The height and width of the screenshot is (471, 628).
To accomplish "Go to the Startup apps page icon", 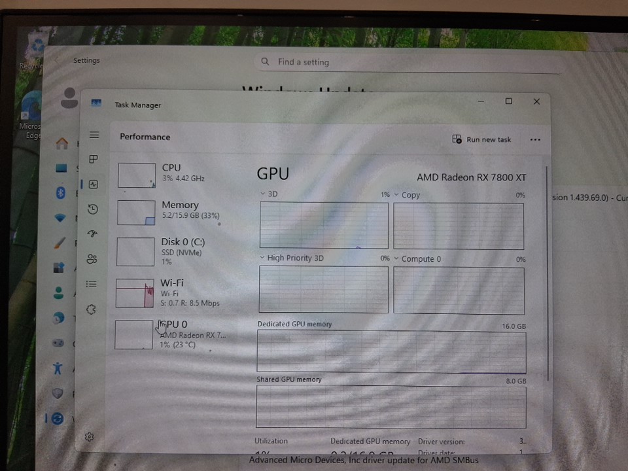I will click(x=92, y=234).
